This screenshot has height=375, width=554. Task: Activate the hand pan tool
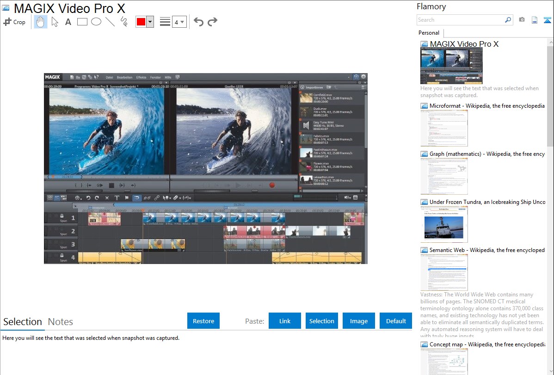[41, 22]
